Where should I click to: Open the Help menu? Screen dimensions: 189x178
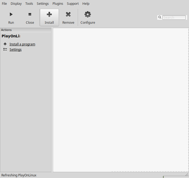tap(86, 4)
